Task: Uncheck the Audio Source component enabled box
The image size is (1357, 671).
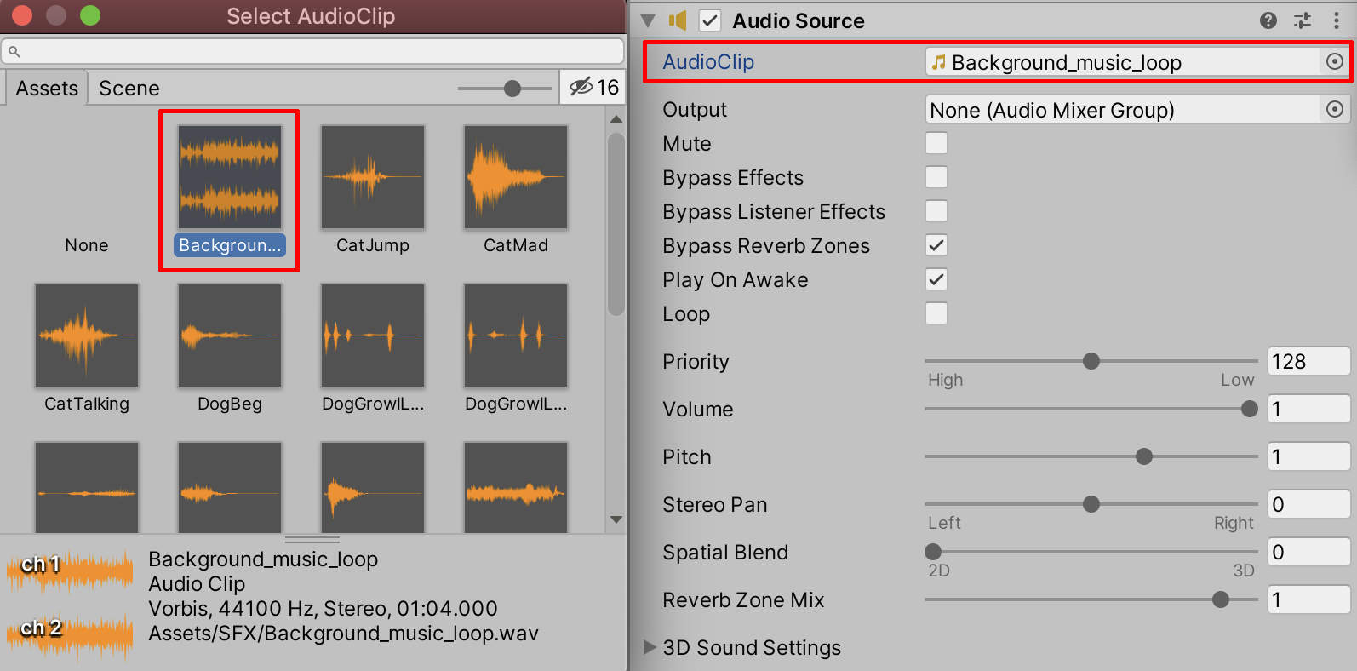Action: pyautogui.click(x=710, y=20)
